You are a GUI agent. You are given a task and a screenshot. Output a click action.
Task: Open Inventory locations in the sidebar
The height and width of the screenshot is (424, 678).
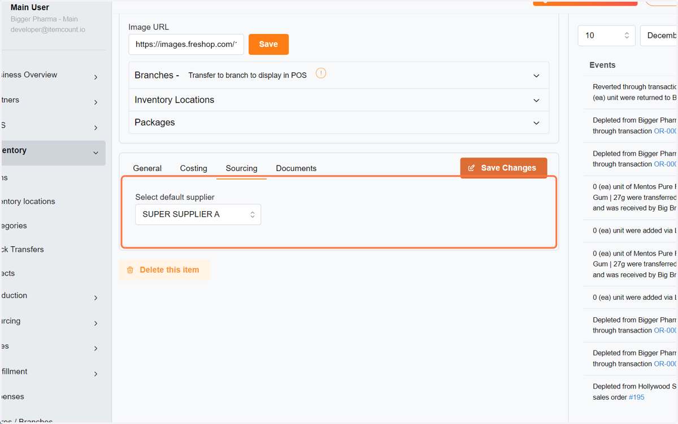pyautogui.click(x=28, y=202)
